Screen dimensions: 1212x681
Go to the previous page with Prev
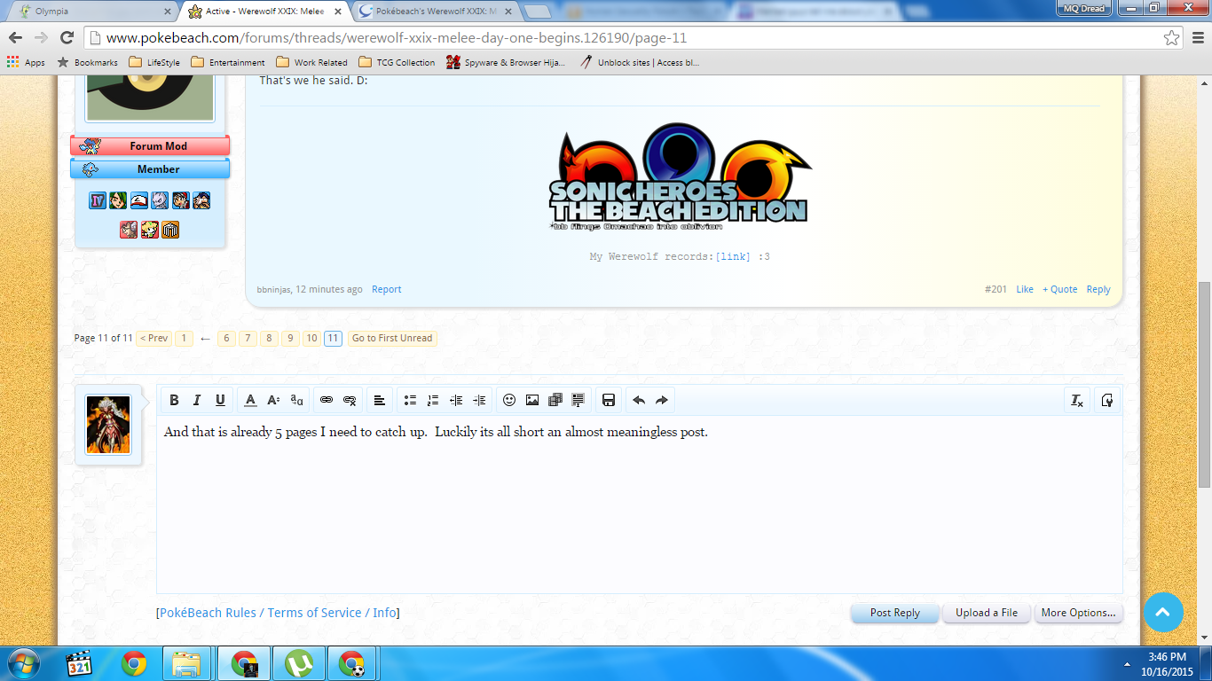[x=154, y=338]
